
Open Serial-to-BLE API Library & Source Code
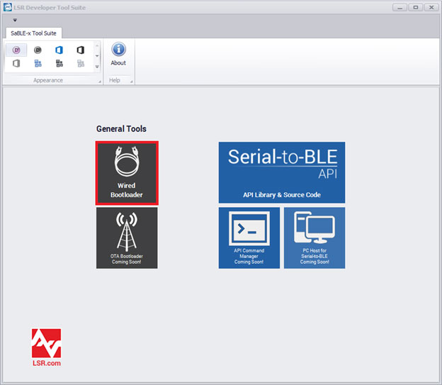(x=282, y=172)
